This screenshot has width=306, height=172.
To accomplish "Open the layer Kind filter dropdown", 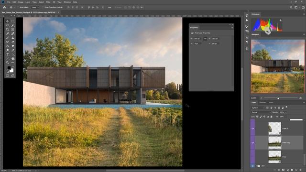I will coord(258,107).
